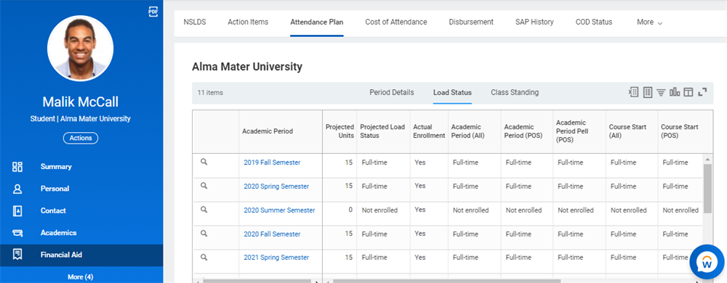
Task: Click magnifier icon for 2021 Spring Semester
Action: (204, 257)
